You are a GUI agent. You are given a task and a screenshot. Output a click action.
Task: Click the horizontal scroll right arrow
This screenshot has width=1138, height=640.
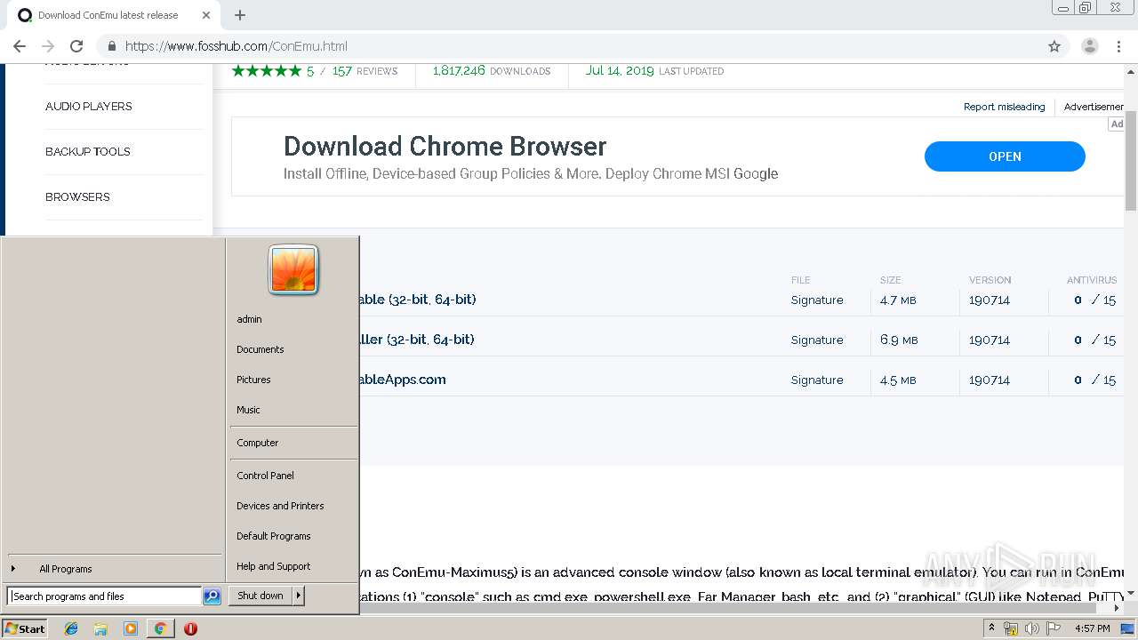(1118, 608)
